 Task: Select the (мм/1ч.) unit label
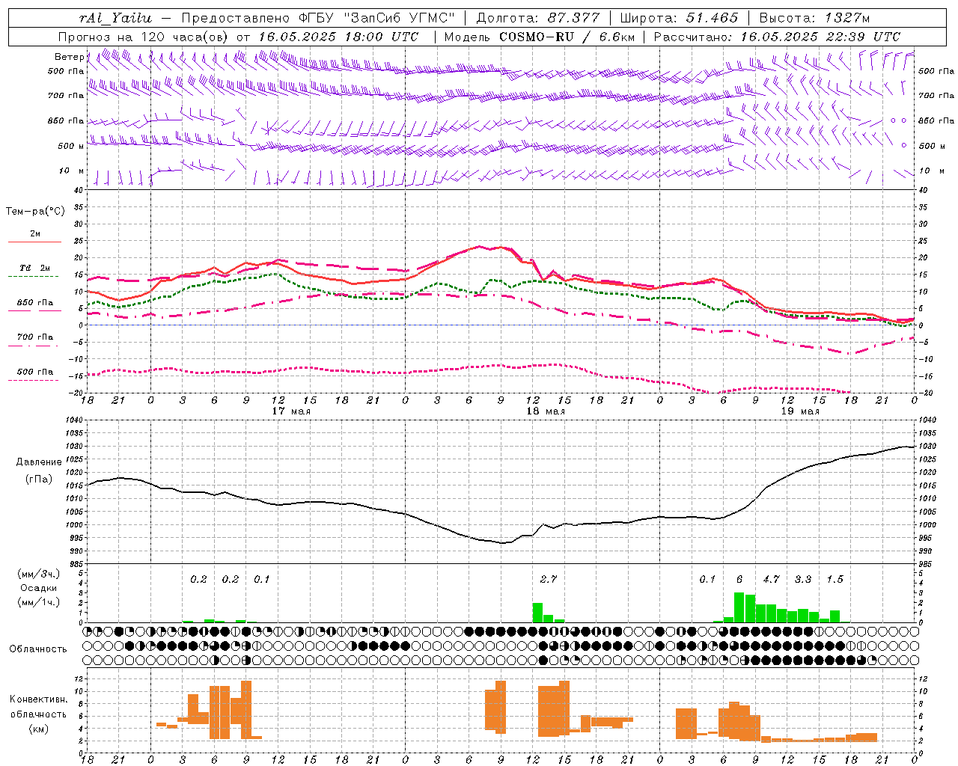pos(37,602)
